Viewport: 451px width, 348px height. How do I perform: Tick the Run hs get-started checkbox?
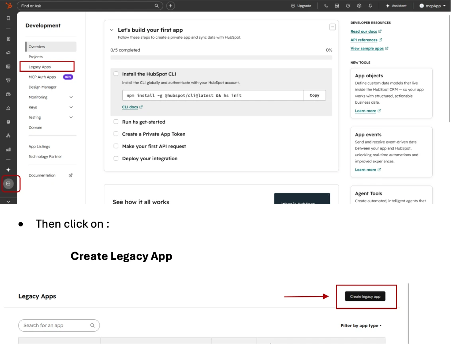pyautogui.click(x=116, y=122)
